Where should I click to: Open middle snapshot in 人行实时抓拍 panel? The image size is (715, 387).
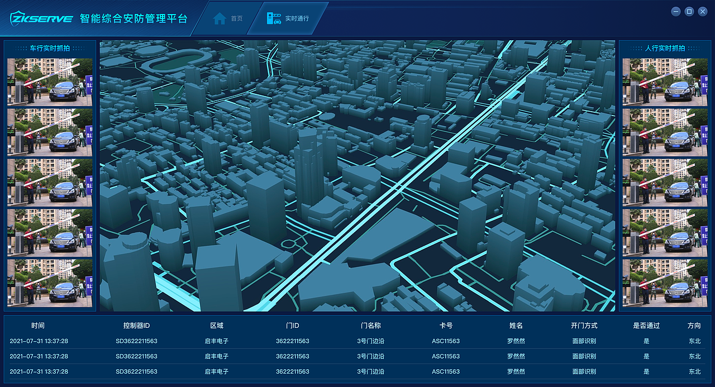[665, 183]
